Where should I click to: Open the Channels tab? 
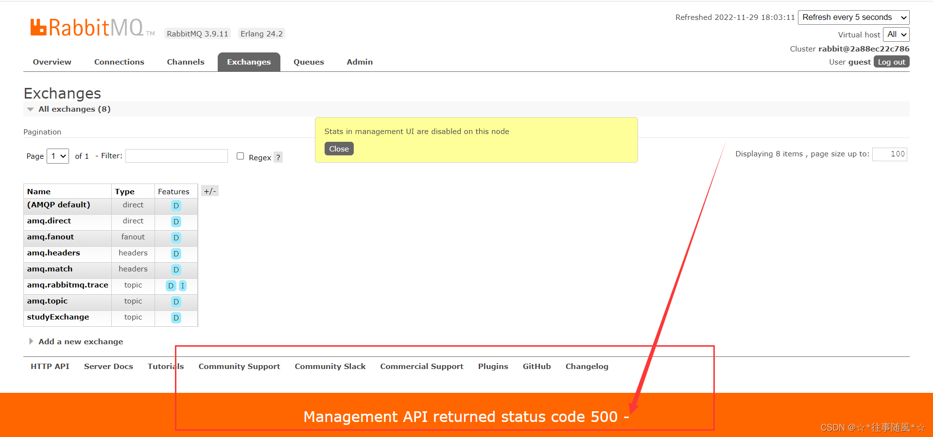click(x=186, y=62)
